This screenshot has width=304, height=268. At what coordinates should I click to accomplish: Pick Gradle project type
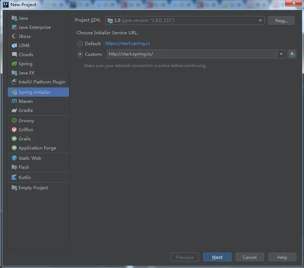coord(38,110)
